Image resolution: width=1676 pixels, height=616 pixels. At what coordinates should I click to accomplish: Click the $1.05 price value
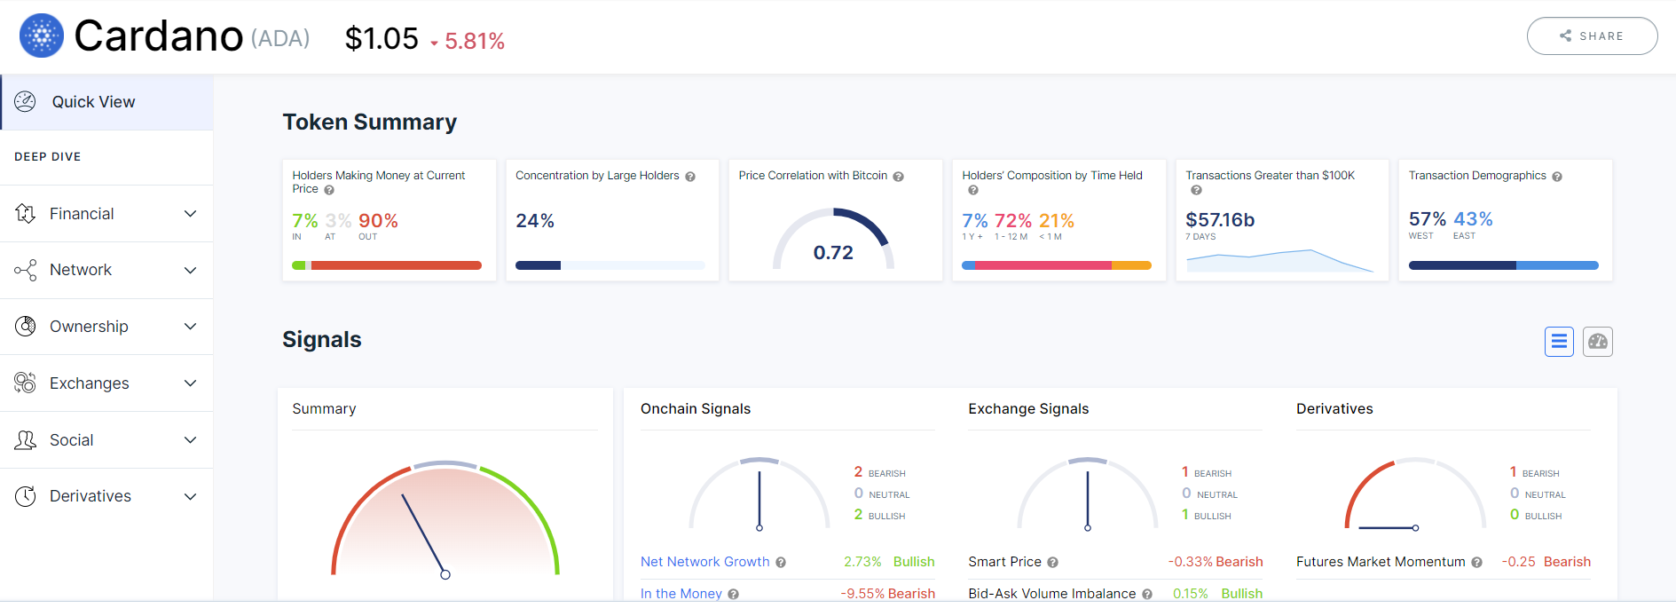coord(382,38)
